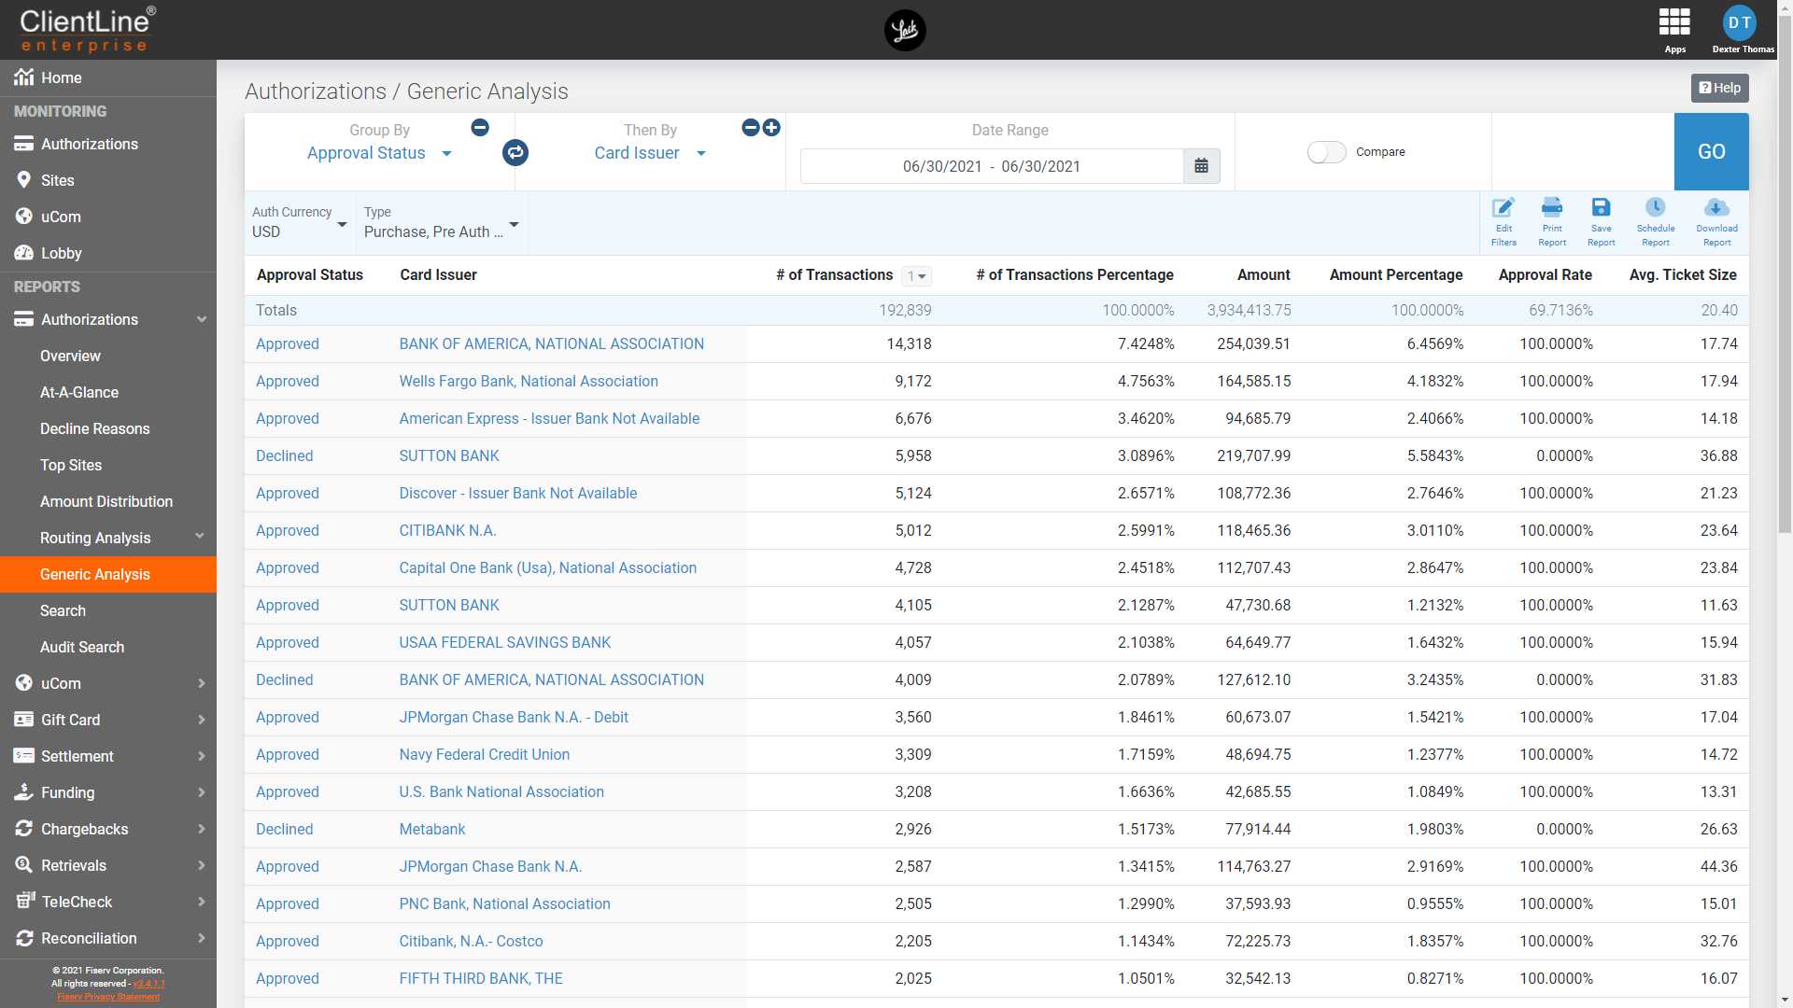Toggle the Compare switch
The height and width of the screenshot is (1008, 1793).
pyautogui.click(x=1326, y=152)
